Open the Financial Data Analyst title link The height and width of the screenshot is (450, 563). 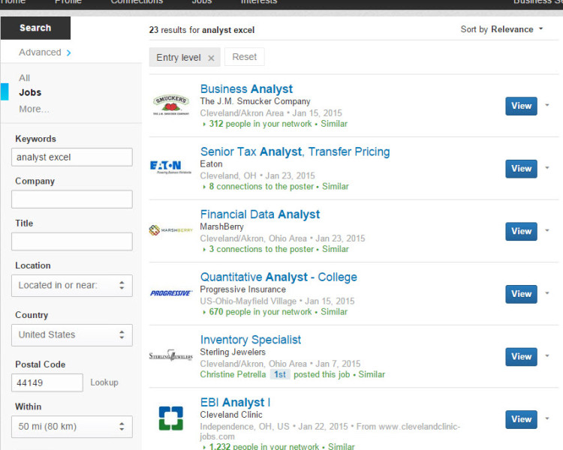pyautogui.click(x=260, y=214)
